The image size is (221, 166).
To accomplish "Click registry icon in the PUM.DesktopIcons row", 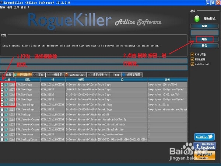I will [6, 139].
